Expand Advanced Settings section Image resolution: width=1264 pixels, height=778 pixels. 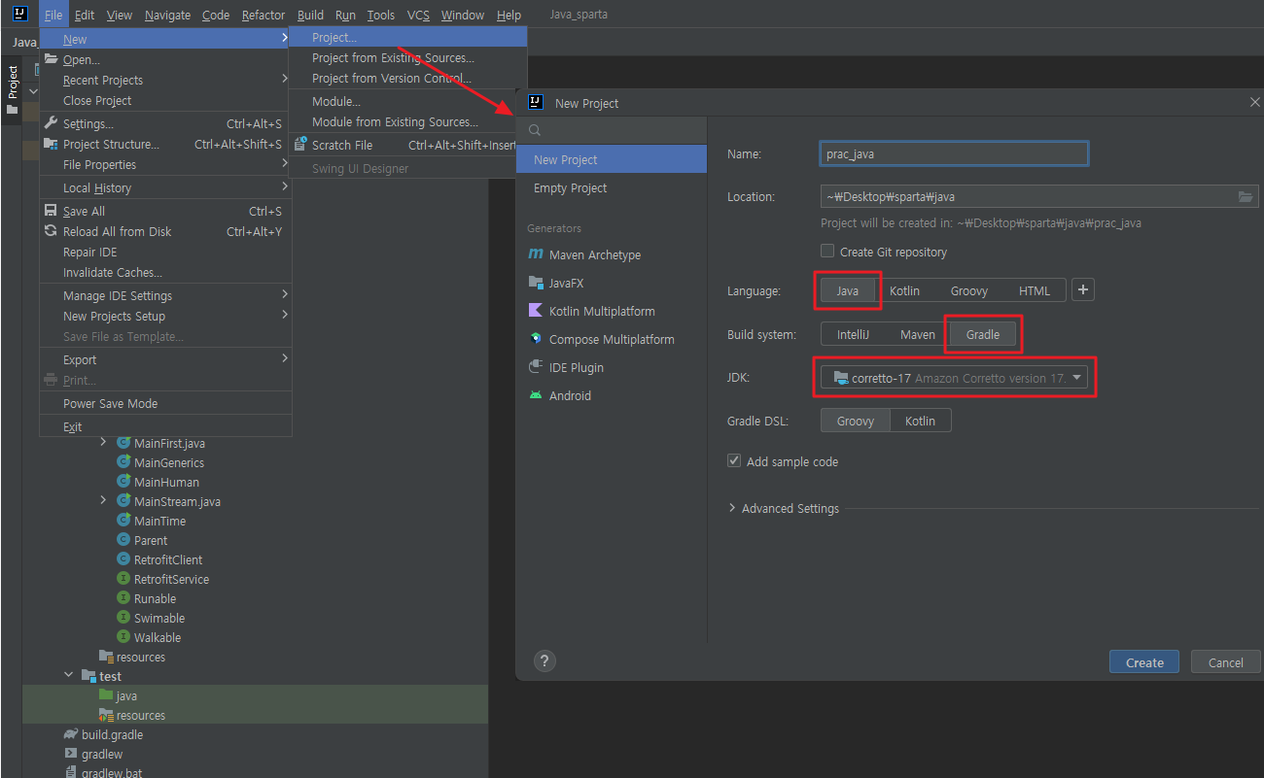click(x=732, y=508)
